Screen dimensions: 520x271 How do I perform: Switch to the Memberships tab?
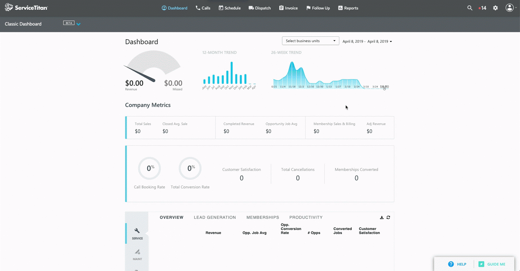pos(263,217)
